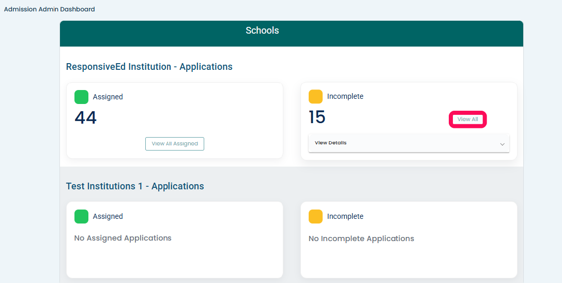This screenshot has width=562, height=283.
Task: Click the green Assigned icon under Test Institutions 1
Action: point(81,216)
